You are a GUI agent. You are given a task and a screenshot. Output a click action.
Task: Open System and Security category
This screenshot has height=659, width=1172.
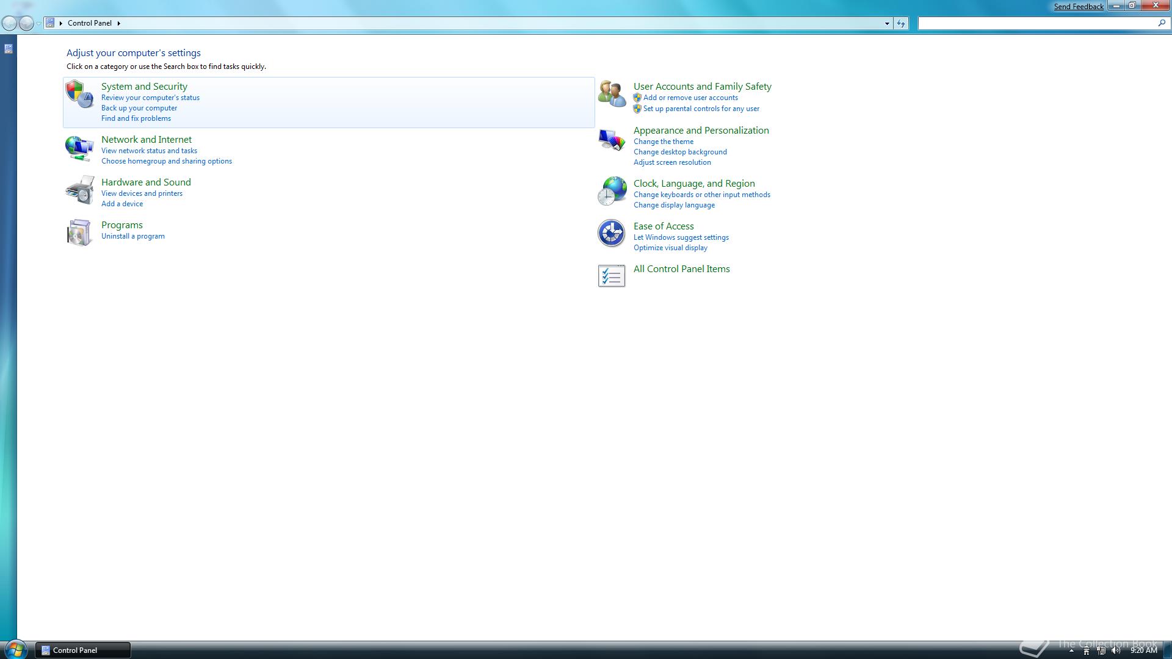pos(144,87)
